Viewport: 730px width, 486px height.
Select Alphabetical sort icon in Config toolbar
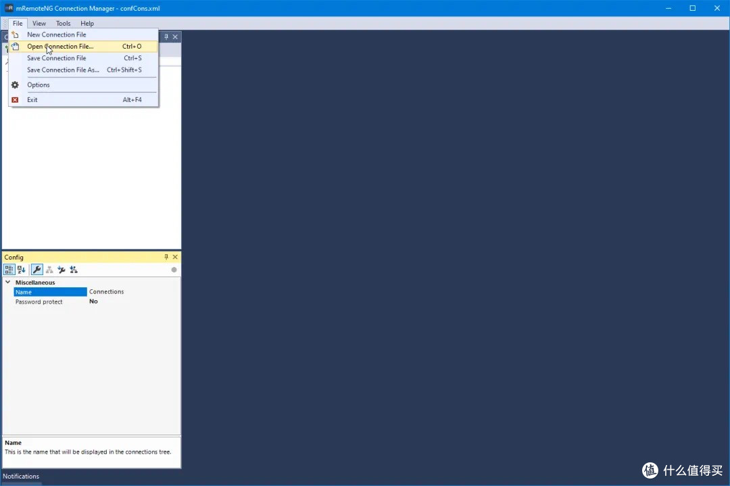point(22,270)
